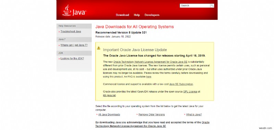Image resolution: width=274 pixels, height=130 pixels.
Task: Click the FAQ 'here' link
Action: (x=149, y=77)
